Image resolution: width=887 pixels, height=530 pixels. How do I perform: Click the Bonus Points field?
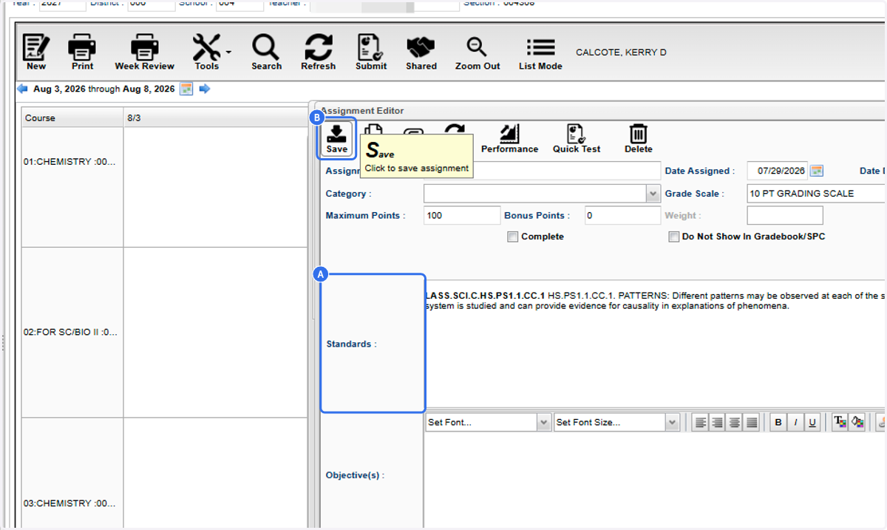tap(622, 216)
